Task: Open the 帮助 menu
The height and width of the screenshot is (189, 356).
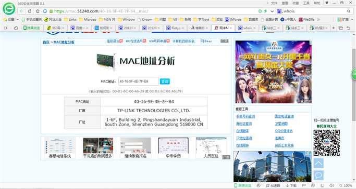Action: pos(317,3)
